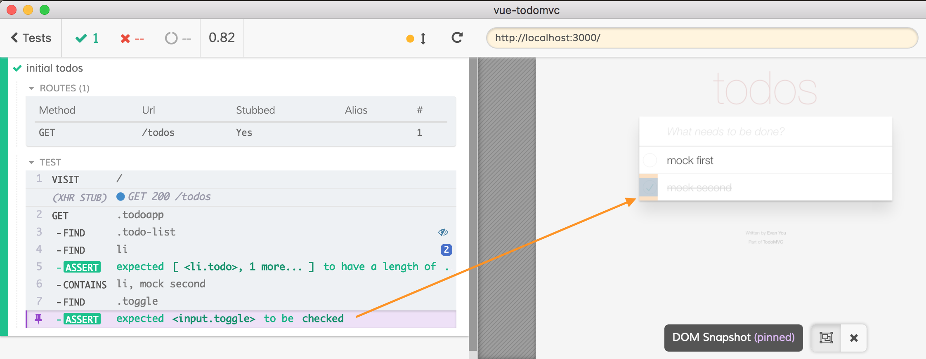Click the reporter panel vertical scrollbar
The width and height of the screenshot is (926, 359).
coord(473,206)
